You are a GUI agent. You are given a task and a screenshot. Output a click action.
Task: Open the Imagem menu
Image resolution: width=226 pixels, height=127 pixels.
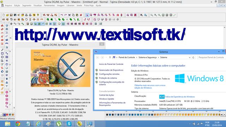coord(60,6)
